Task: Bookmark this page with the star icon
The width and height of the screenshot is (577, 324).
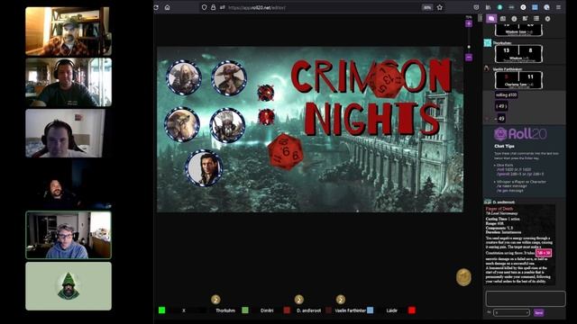Action: 440,7
